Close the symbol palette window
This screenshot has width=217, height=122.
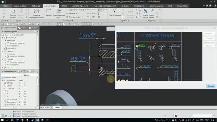(215, 28)
